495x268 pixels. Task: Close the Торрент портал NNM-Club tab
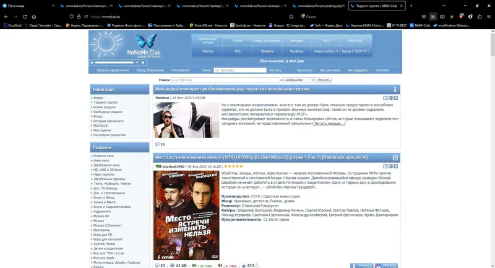[401, 6]
